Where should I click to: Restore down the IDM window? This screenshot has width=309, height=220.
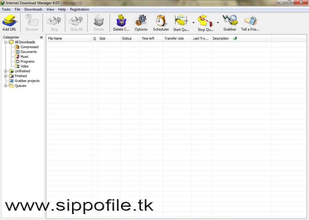point(289,2)
